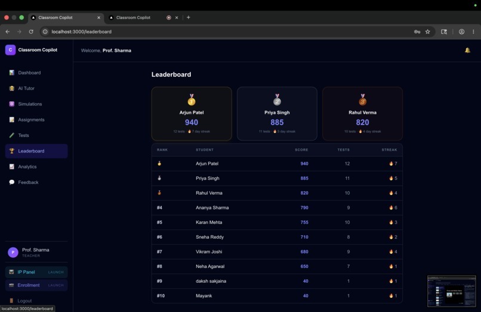Image resolution: width=481 pixels, height=312 pixels.
Task: Select the Leaderboard sidebar item
Action: point(36,151)
